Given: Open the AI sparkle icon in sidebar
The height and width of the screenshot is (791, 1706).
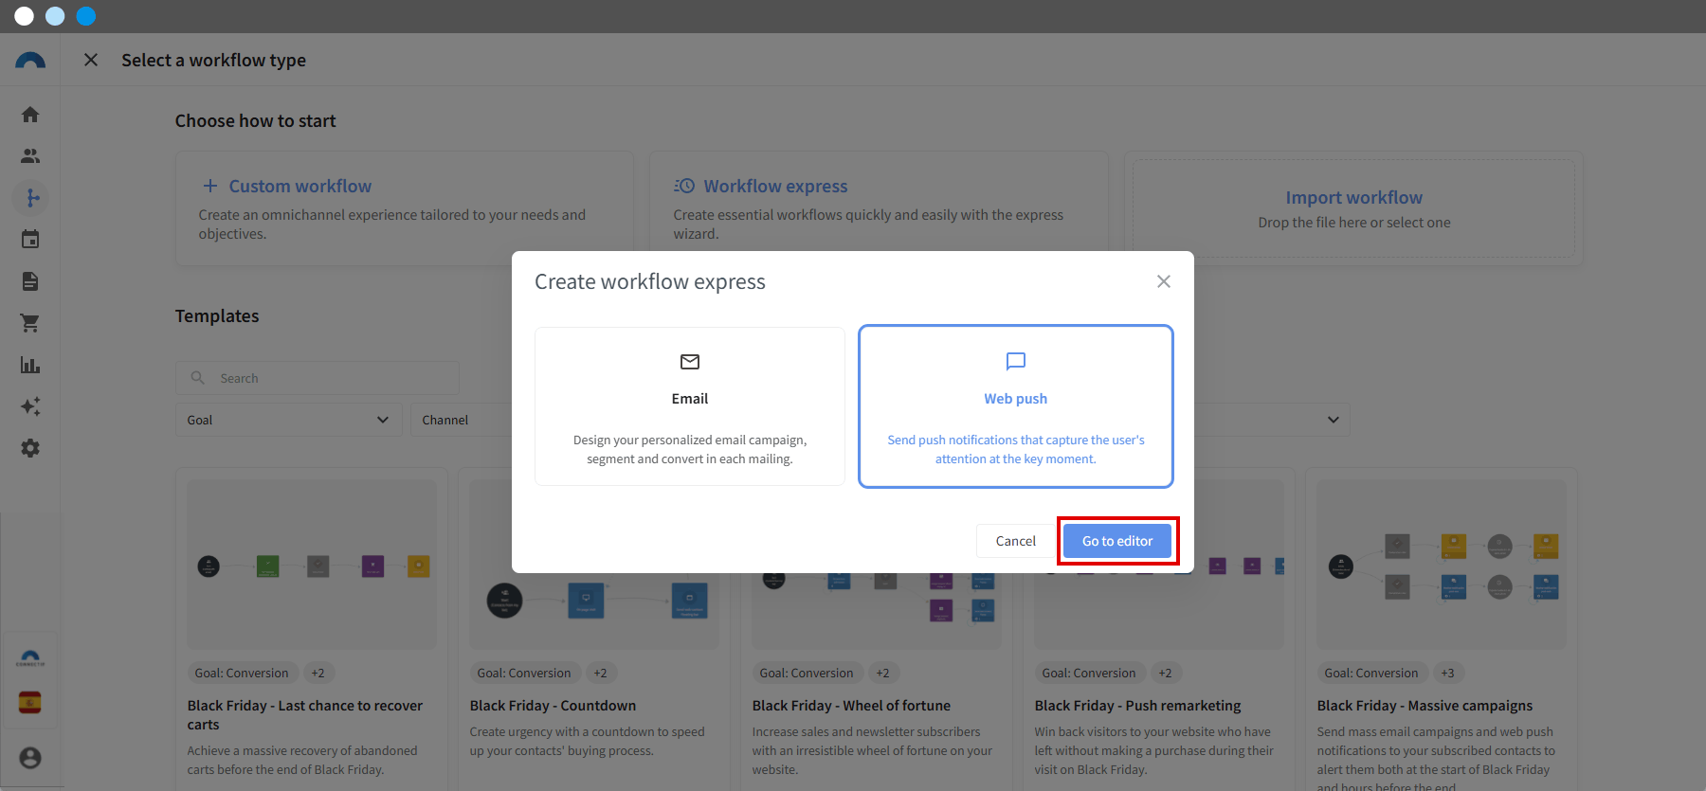Looking at the screenshot, I should point(30,406).
